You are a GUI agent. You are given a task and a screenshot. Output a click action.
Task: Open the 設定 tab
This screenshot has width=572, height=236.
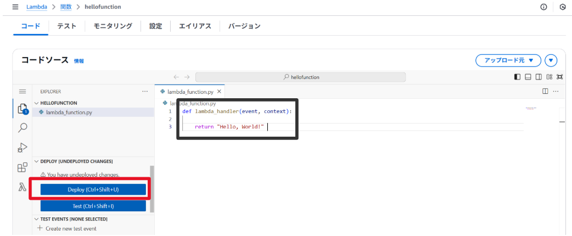(155, 26)
